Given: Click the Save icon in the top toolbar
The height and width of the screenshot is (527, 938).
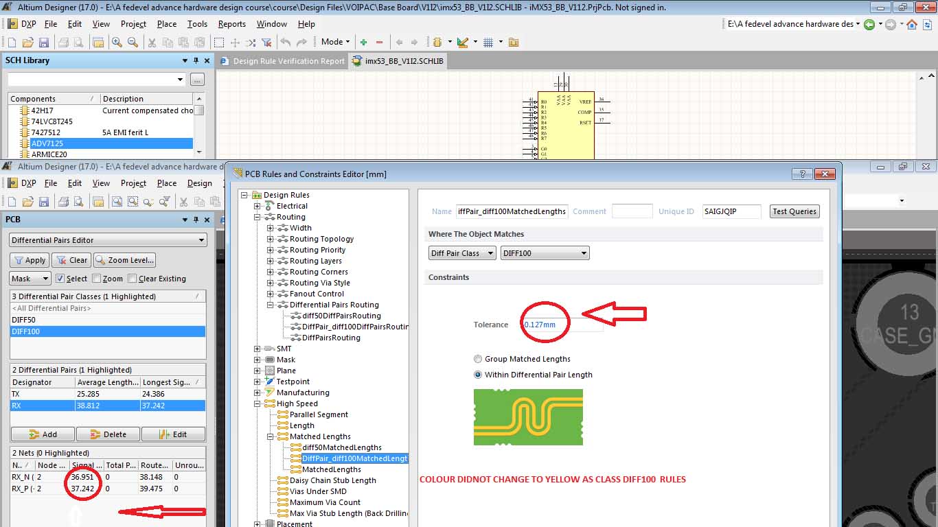Looking at the screenshot, I should pyautogui.click(x=43, y=43).
